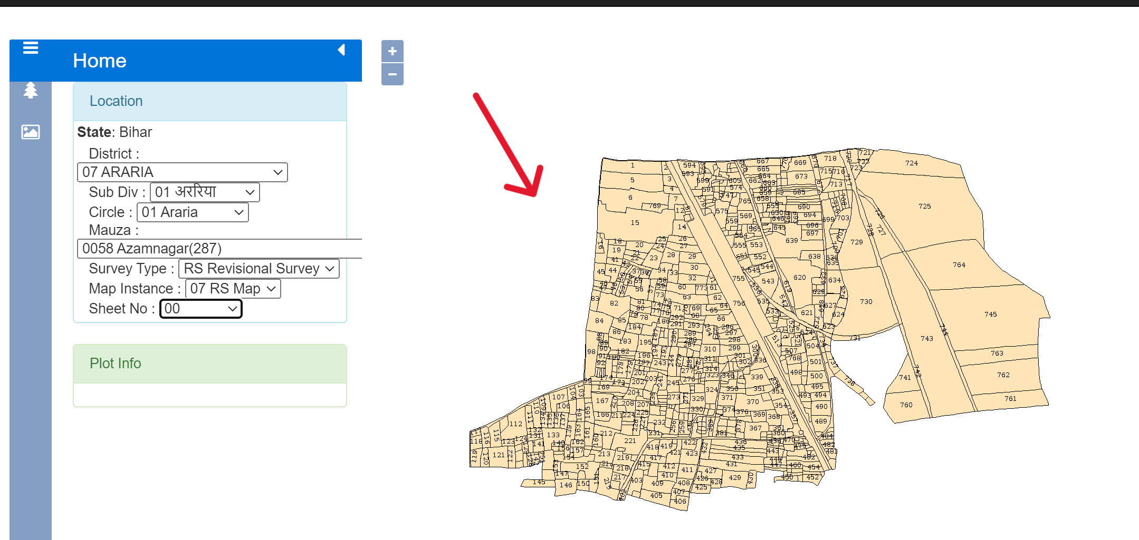1139x540 pixels.
Task: Zoom in the map with plus button
Action: click(392, 51)
